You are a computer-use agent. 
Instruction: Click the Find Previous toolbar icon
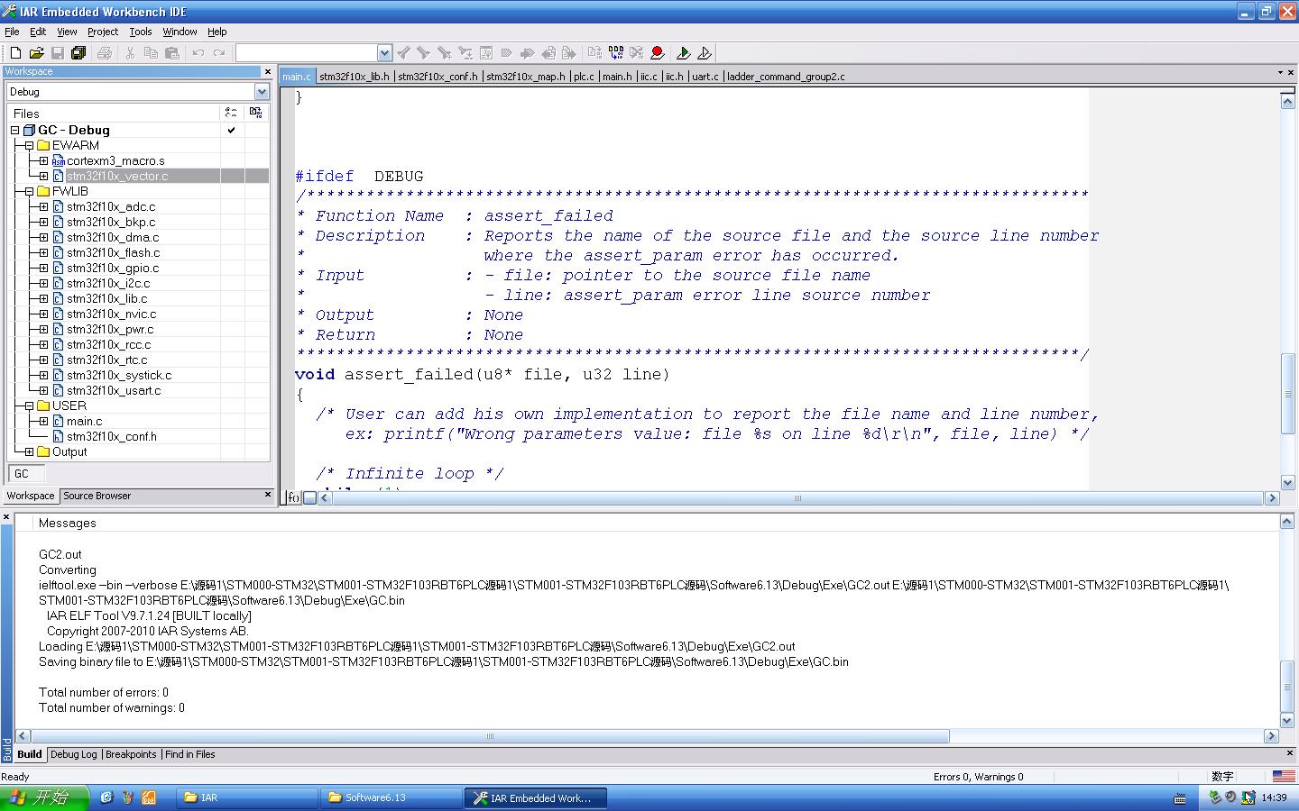(x=403, y=53)
